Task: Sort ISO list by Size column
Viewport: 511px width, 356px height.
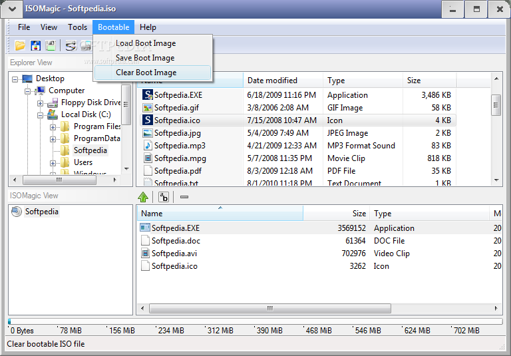Action: click(337, 214)
